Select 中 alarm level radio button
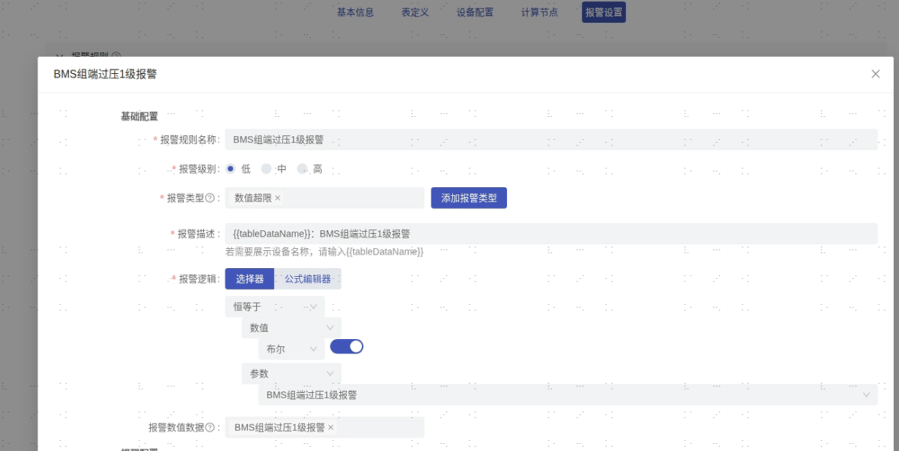This screenshot has width=899, height=451. [266, 169]
